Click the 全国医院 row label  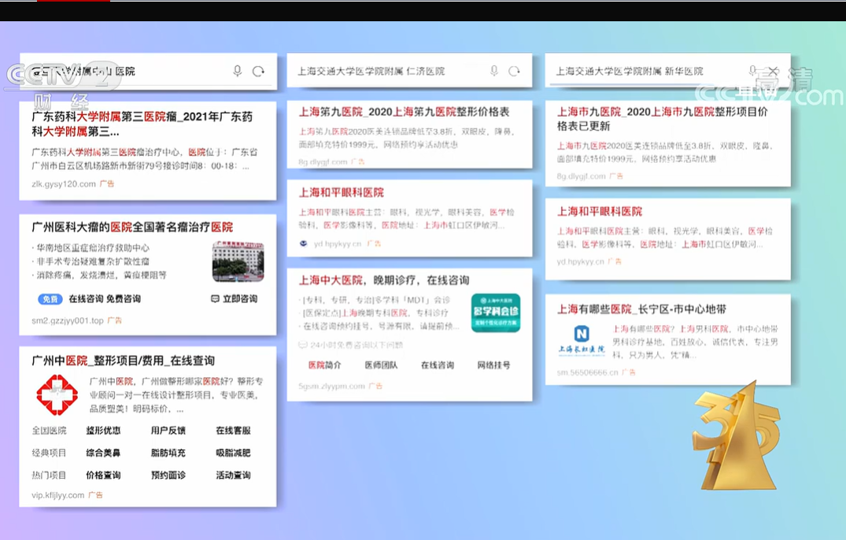[49, 430]
